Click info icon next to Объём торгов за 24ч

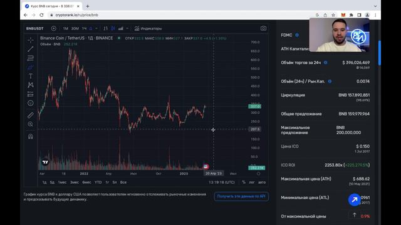(x=326, y=62)
